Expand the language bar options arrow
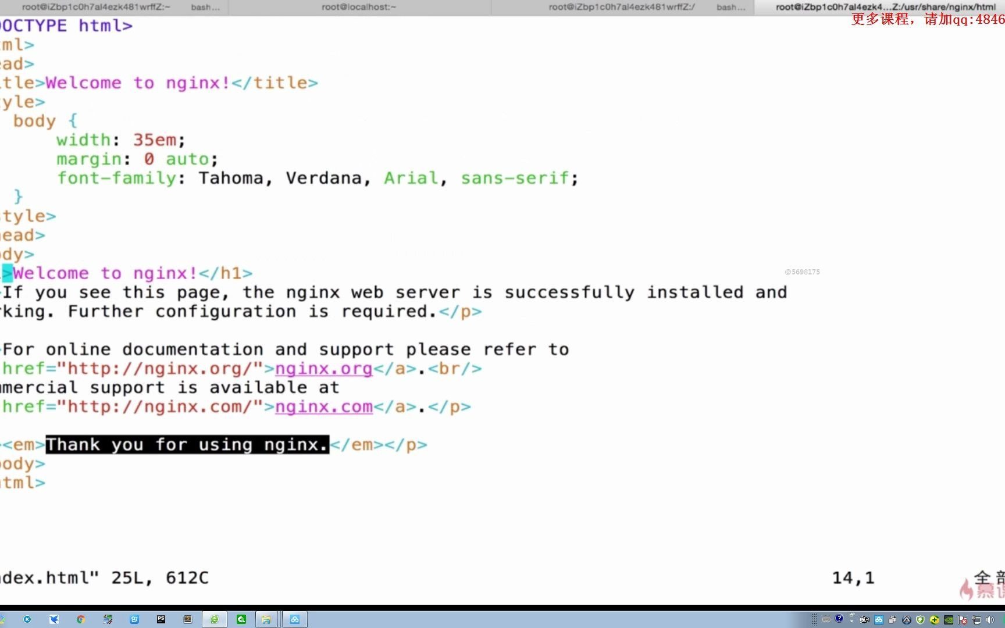 point(851,621)
